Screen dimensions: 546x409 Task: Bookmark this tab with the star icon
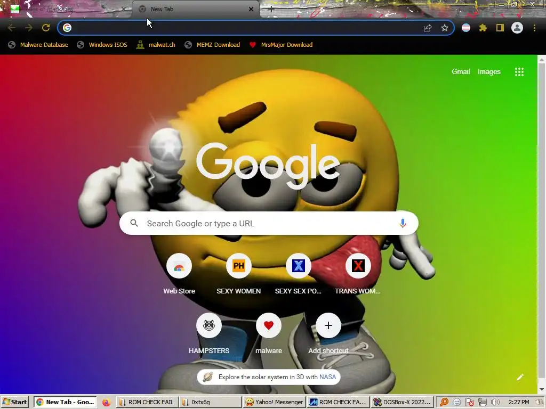[445, 28]
